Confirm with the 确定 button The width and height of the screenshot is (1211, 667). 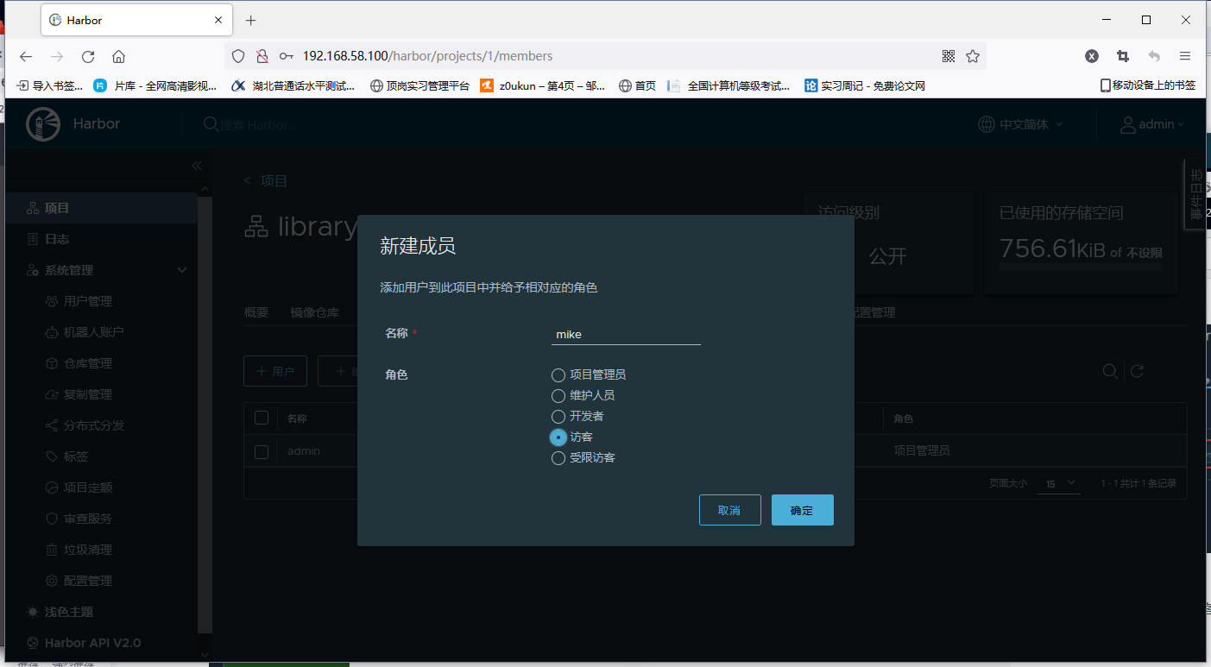click(x=802, y=510)
